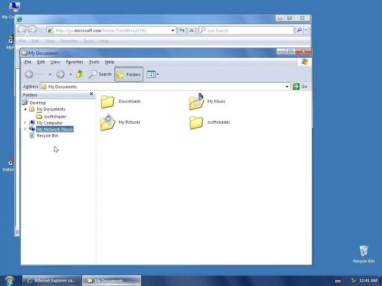Click the My Documents taskbar button

tap(112, 280)
